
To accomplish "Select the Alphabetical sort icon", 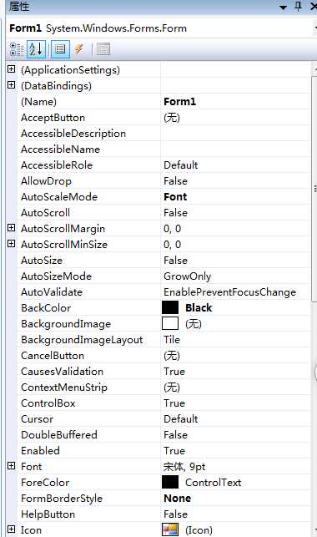I will 36,49.
